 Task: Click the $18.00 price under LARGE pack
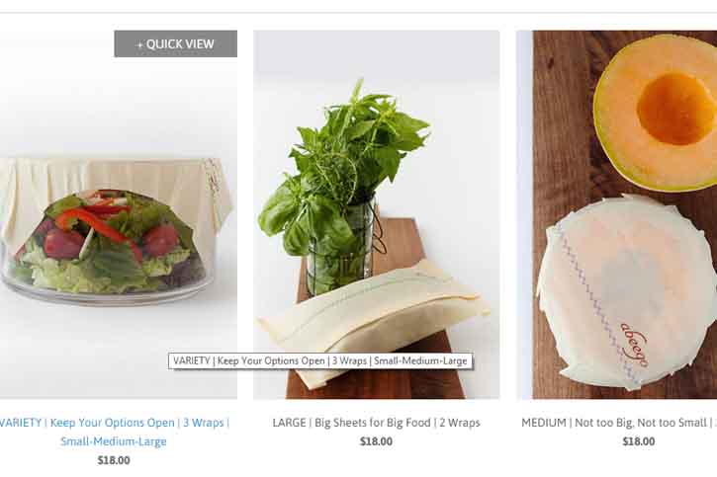pyautogui.click(x=376, y=441)
